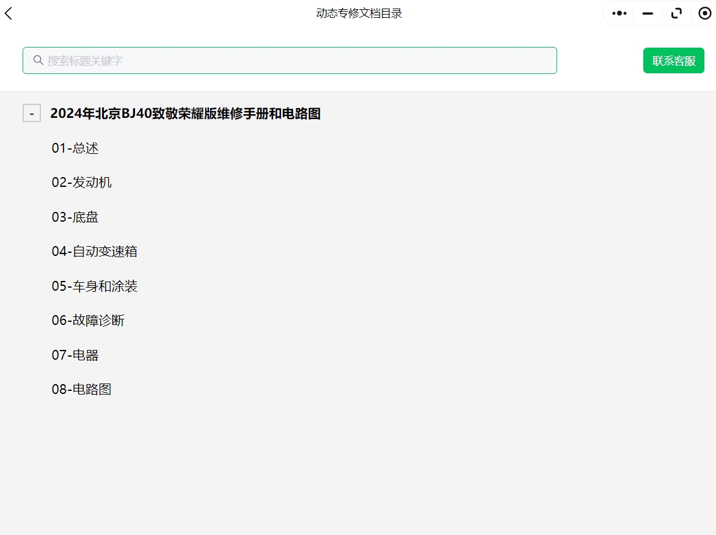The image size is (716, 535).
Task: Click the enlarge window icon in the capsule
Action: pos(676,13)
